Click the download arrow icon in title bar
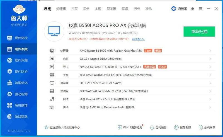Viewport: 223px width, 137px height. coord(193,9)
